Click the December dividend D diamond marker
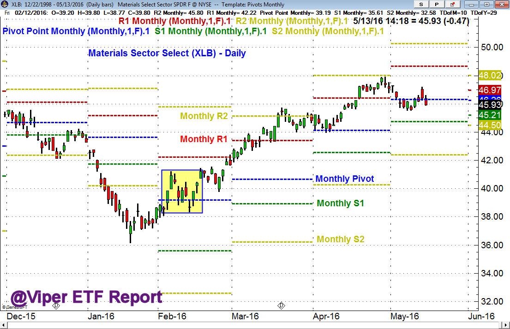510x329 pixels. (56, 305)
